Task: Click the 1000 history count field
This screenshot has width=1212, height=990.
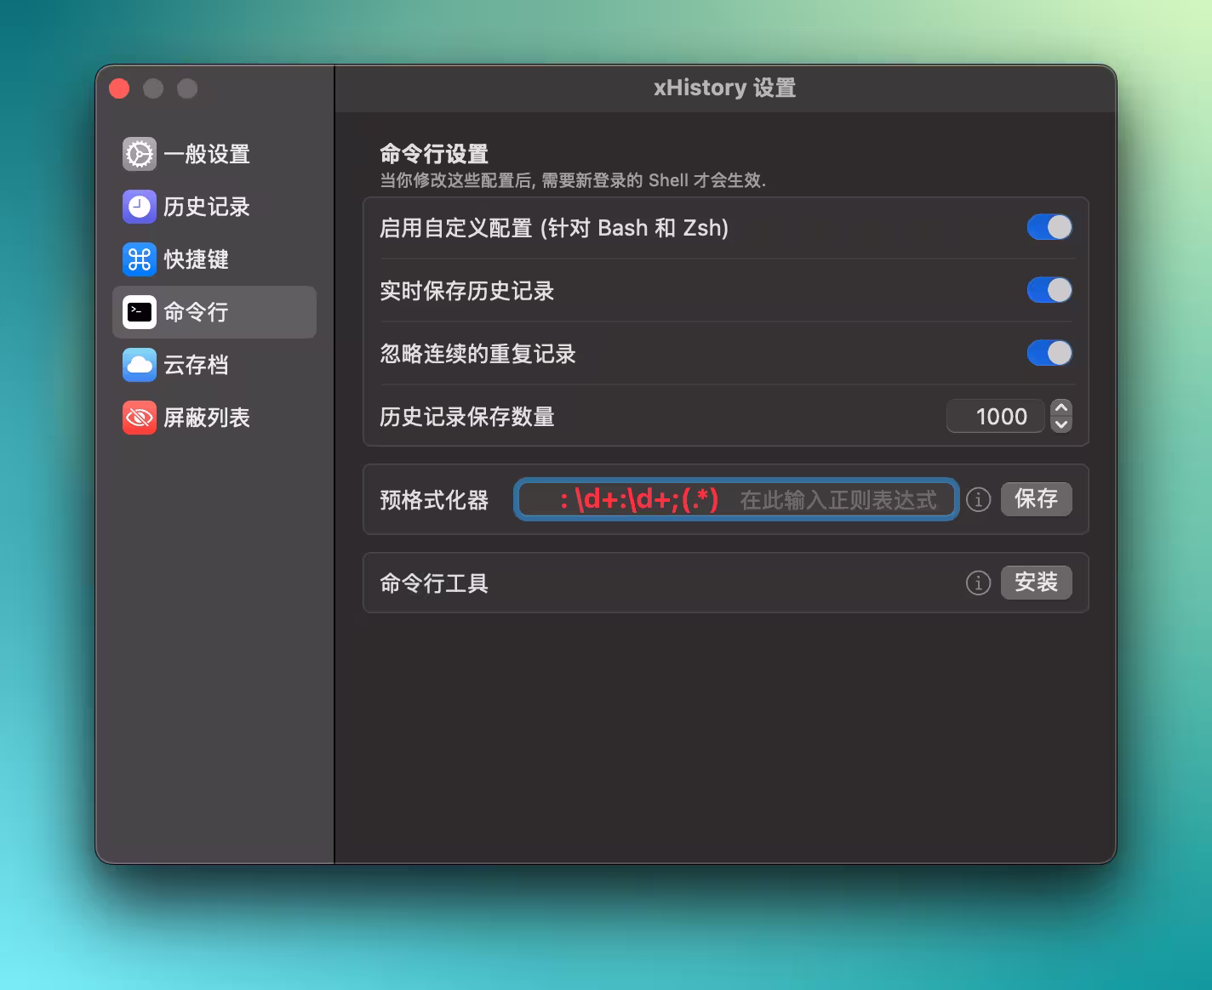Action: [x=995, y=417]
